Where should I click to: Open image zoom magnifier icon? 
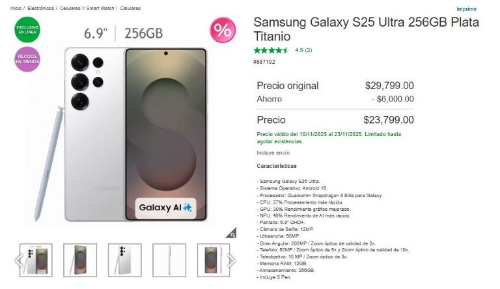click(232, 233)
